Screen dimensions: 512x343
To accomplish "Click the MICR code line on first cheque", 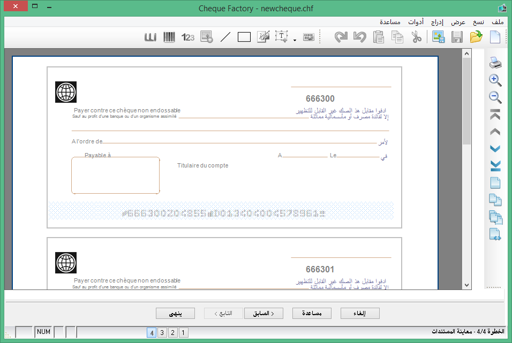I will pos(224,214).
